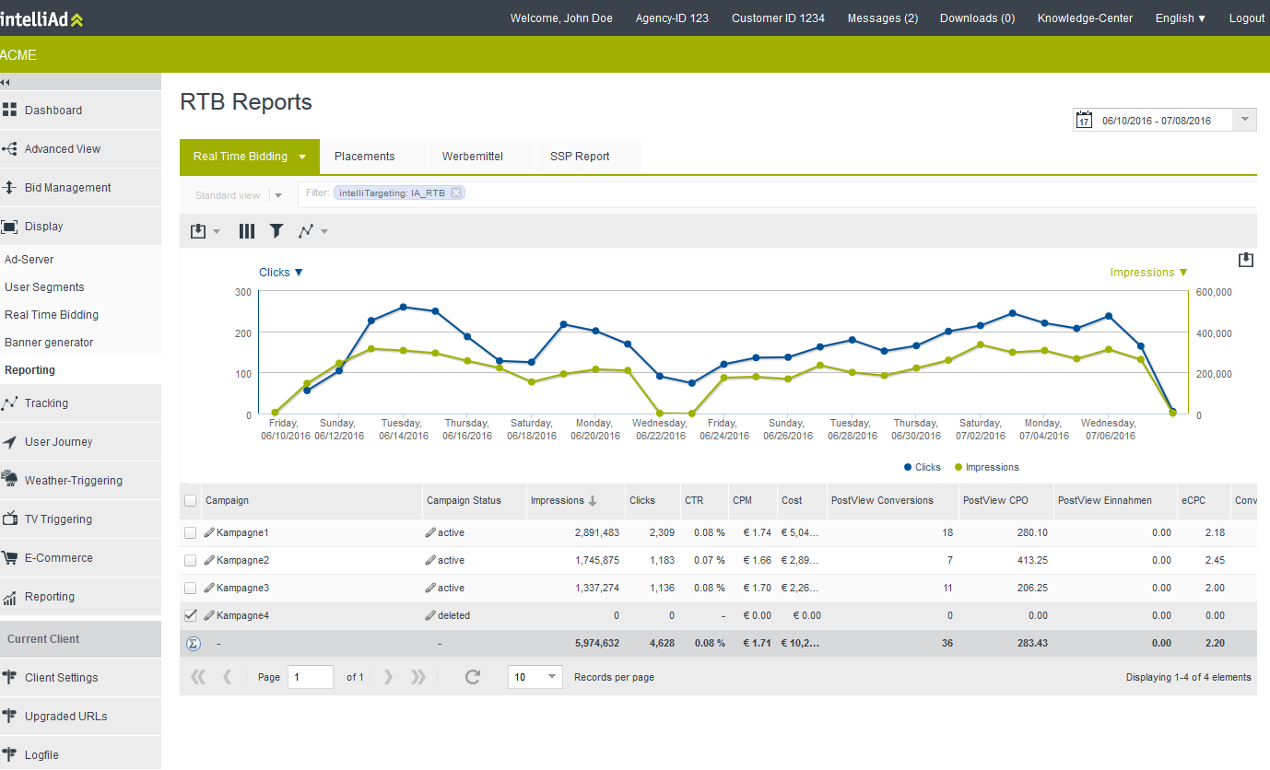This screenshot has width=1270, height=770.
Task: Click the chart export download icon
Action: pos(1246,261)
